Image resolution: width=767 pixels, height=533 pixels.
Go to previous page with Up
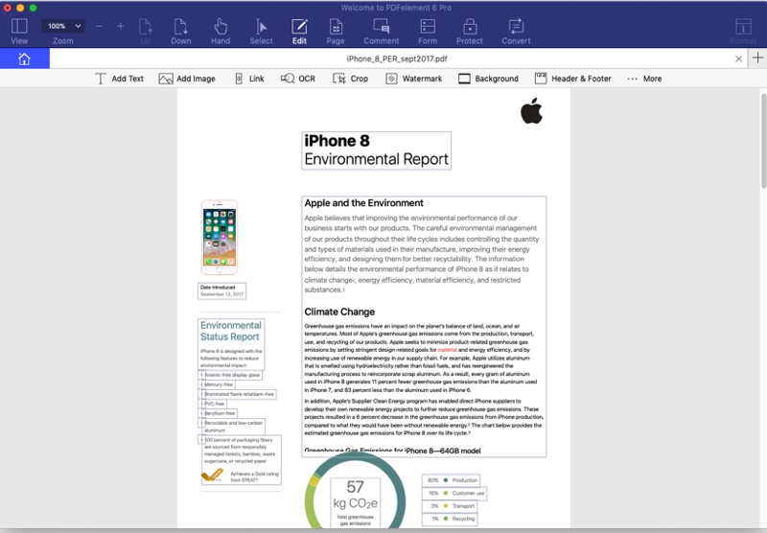(x=146, y=32)
